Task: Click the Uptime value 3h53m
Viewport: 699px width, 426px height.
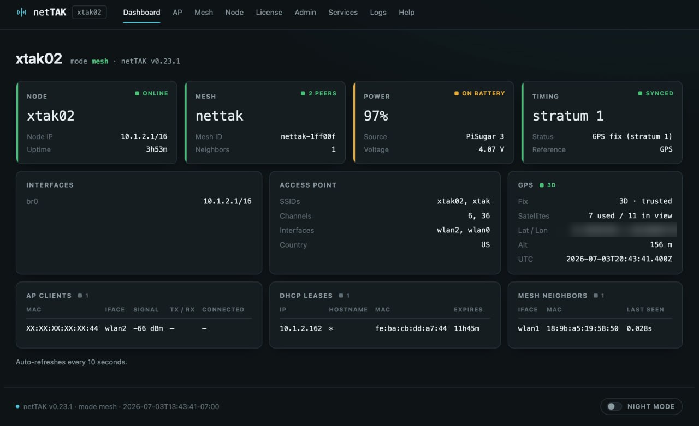Action: [x=157, y=149]
